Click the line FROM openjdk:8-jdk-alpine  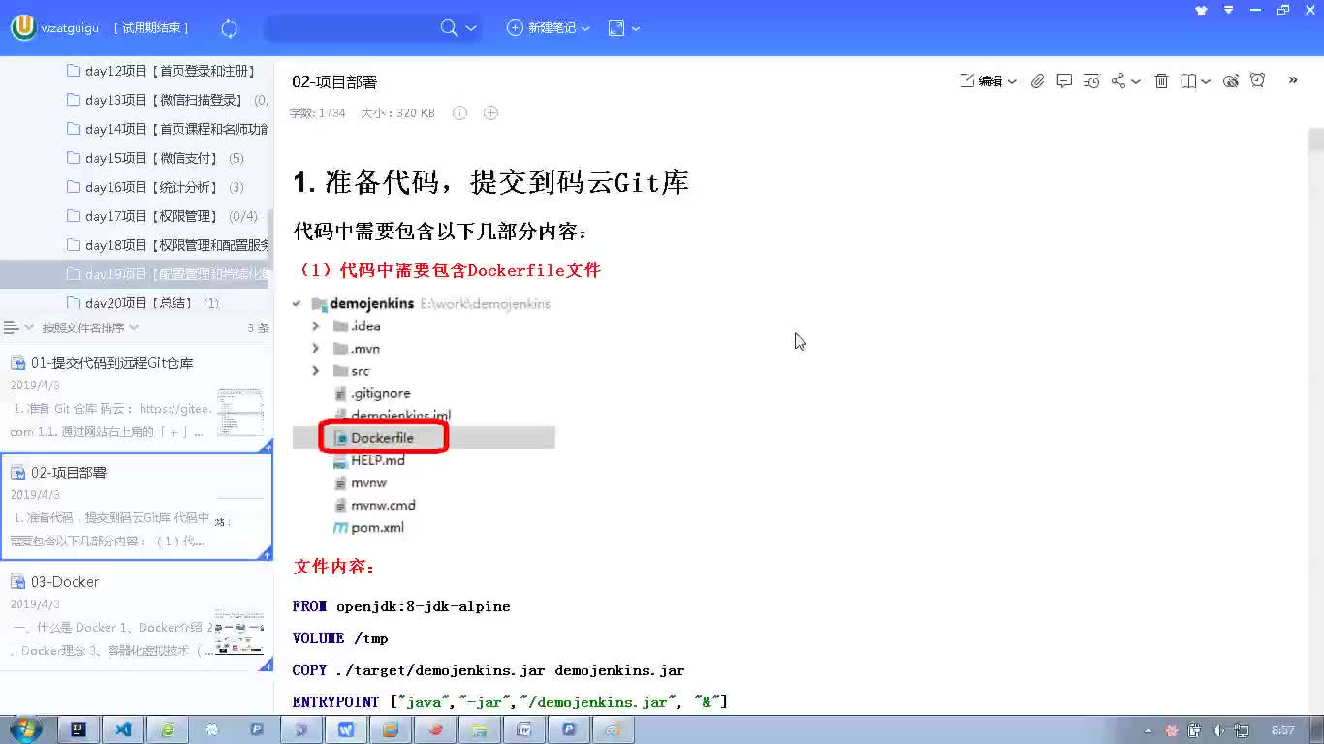pos(401,606)
